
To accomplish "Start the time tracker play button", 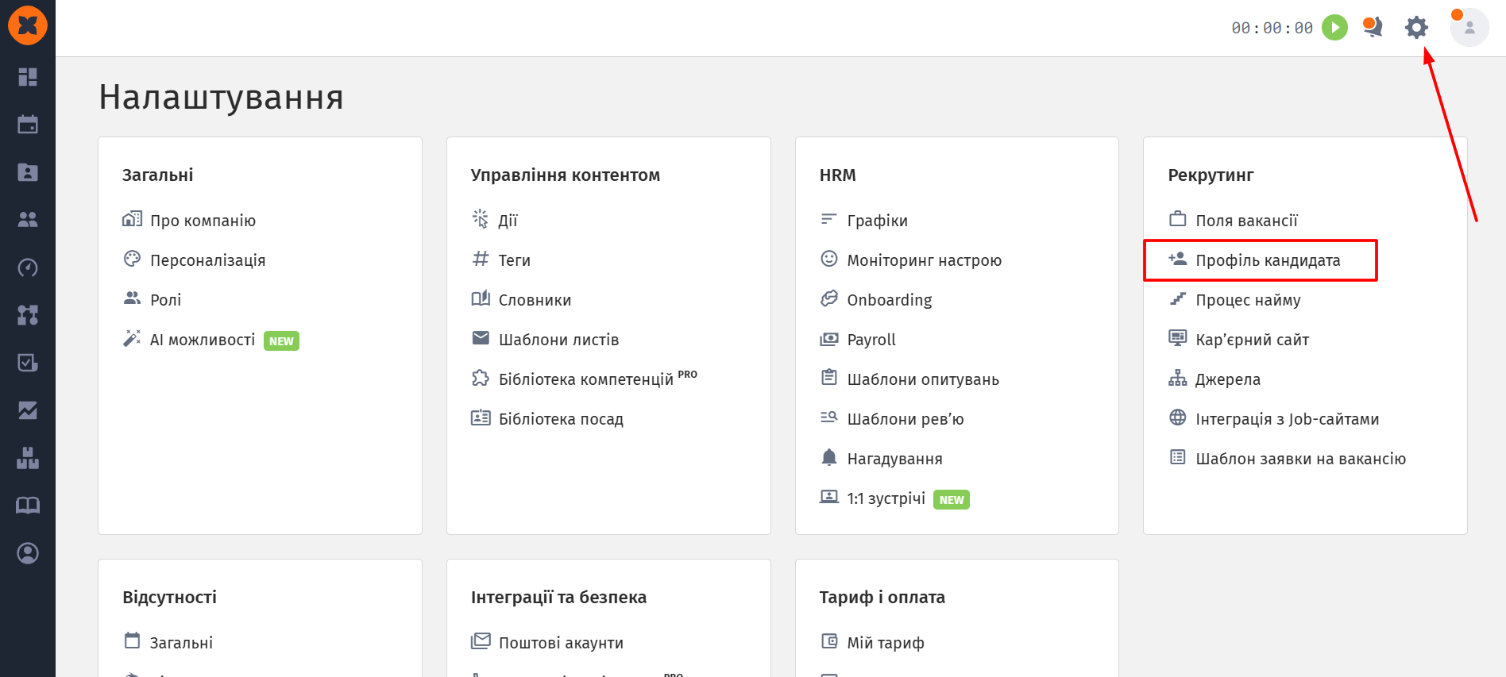I will pyautogui.click(x=1334, y=28).
